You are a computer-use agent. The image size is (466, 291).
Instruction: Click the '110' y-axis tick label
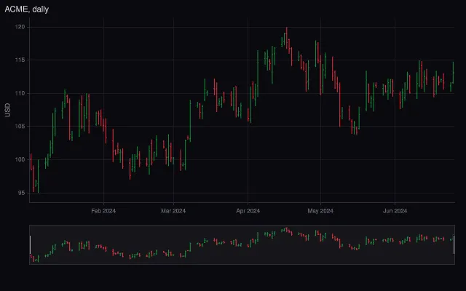click(20, 93)
